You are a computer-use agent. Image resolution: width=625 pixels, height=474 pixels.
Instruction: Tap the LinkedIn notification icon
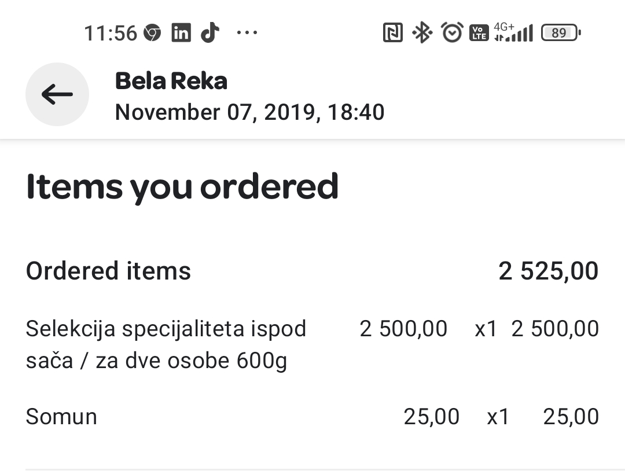181,33
